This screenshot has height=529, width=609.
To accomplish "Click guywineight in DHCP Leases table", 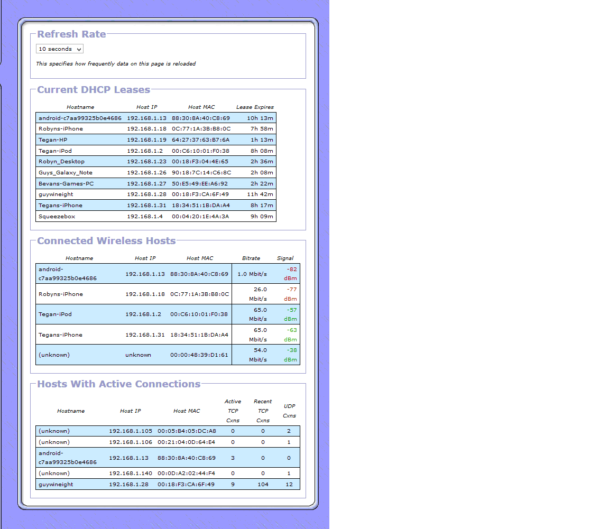I will (x=56, y=194).
